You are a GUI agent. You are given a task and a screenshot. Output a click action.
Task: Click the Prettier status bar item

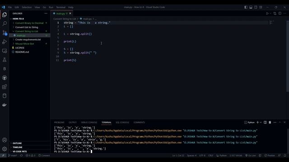[270, 155]
